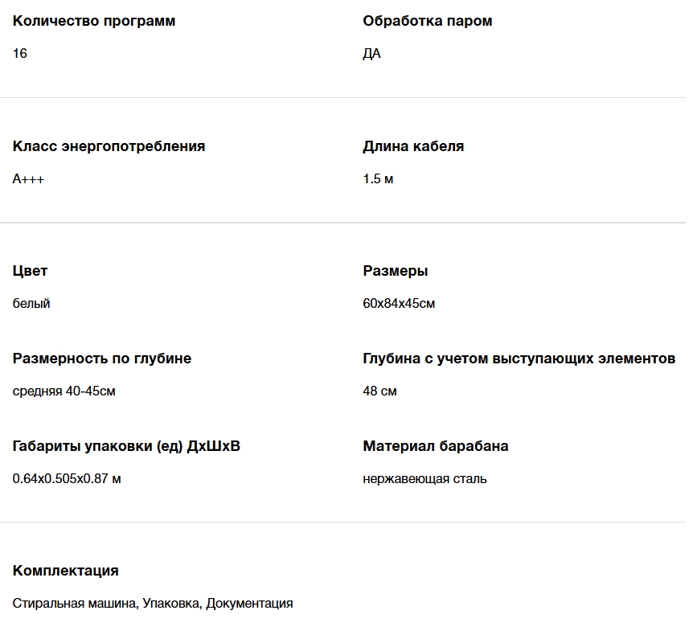689x631 pixels.
Task: Click the 'белый' color value
Action: 31,304
